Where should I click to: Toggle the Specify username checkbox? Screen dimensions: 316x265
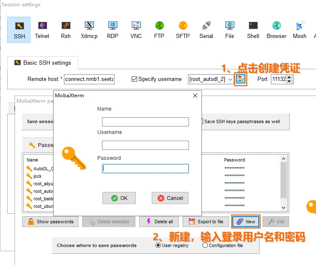pos(134,79)
